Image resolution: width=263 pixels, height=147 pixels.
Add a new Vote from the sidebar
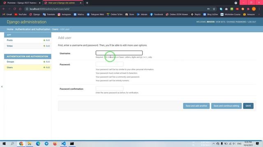coord(46,46)
